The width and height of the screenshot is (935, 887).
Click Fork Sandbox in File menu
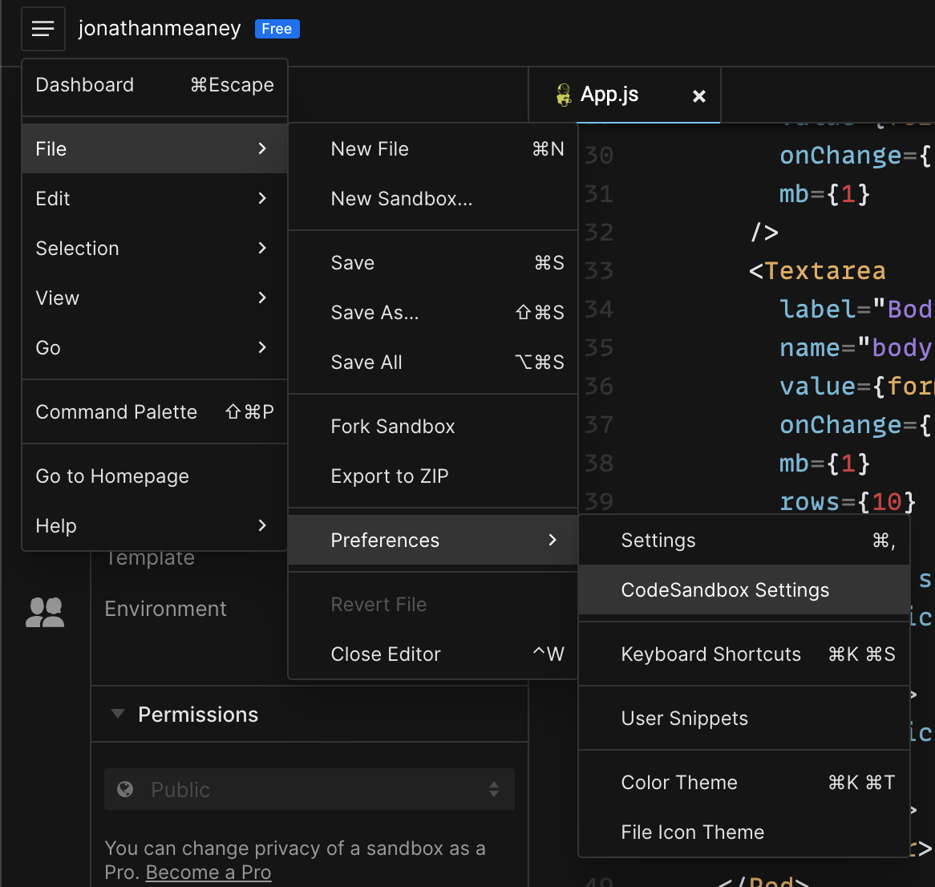point(393,427)
